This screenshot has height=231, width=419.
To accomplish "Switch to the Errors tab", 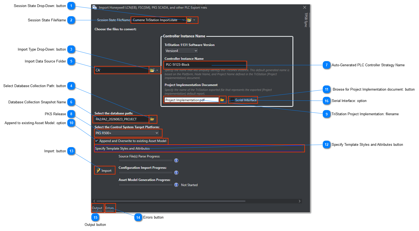I will click(109, 208).
